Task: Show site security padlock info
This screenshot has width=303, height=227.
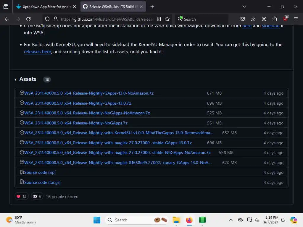Action: coord(56,19)
